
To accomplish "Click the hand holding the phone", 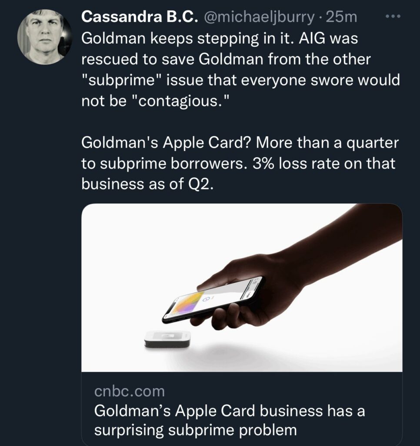I will pyautogui.click(x=278, y=279).
